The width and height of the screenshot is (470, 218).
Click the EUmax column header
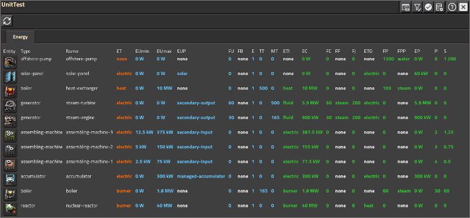tap(164, 51)
